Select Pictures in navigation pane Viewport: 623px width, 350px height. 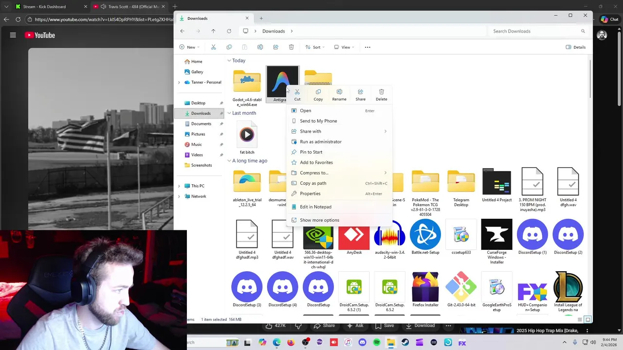(x=199, y=134)
